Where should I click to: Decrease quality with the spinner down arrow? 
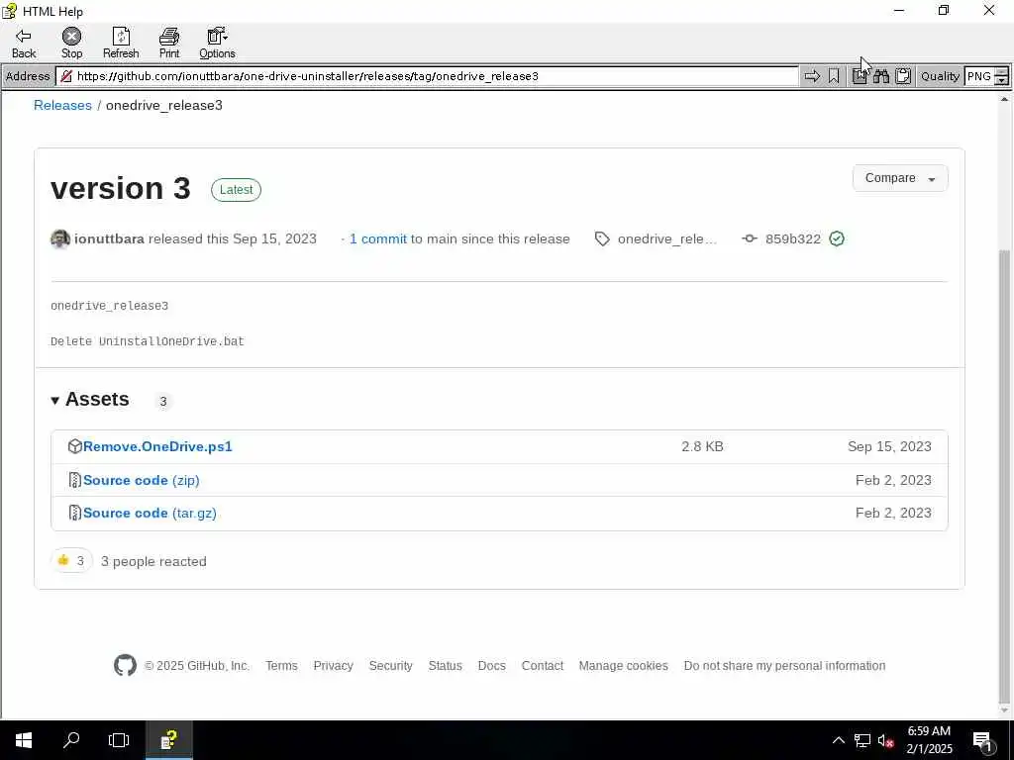pyautogui.click(x=1002, y=81)
